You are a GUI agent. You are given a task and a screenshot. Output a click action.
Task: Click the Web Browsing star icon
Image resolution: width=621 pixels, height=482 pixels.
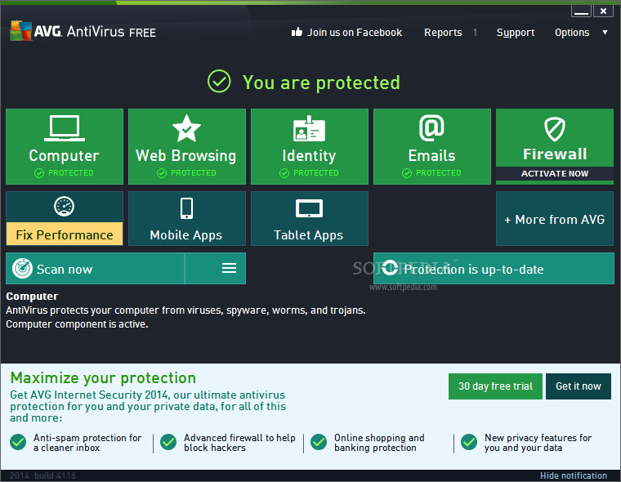coord(186,128)
